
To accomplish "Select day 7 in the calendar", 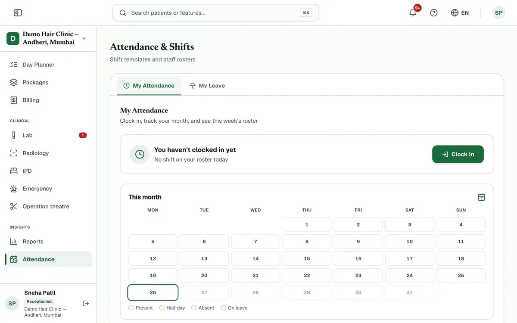I will pyautogui.click(x=255, y=242).
